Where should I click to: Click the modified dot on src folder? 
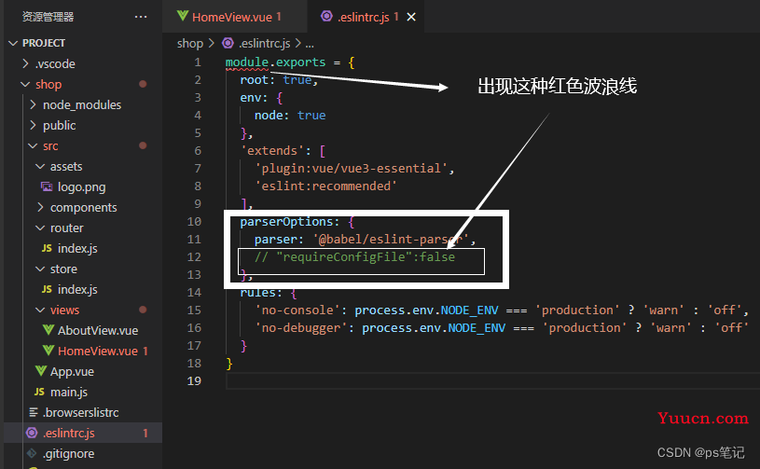143,145
